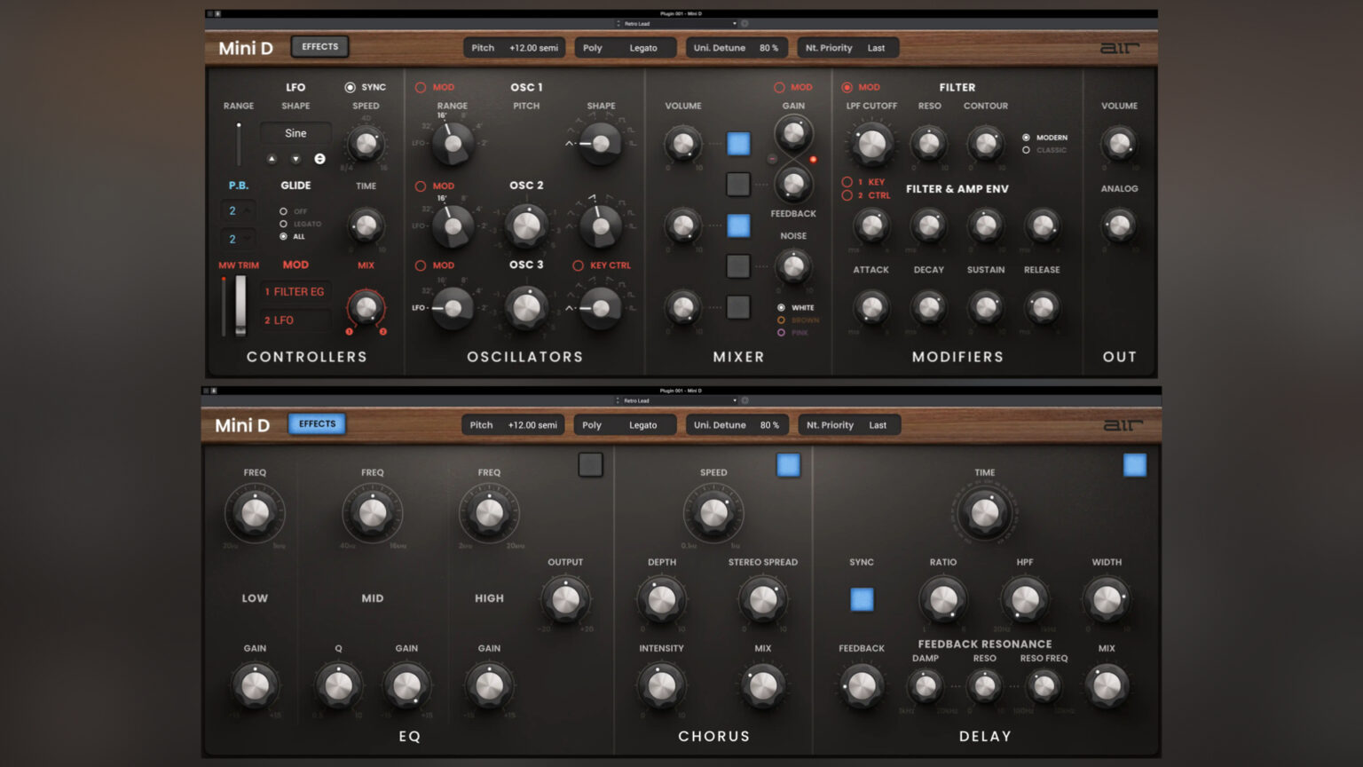
Task: Select WHITE noise type
Action: (x=783, y=306)
